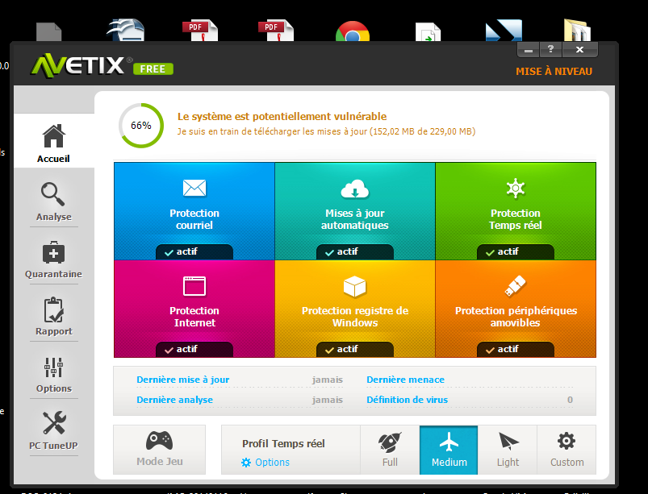
Task: Open the Protection Temps réel tile title
Action: 516,219
